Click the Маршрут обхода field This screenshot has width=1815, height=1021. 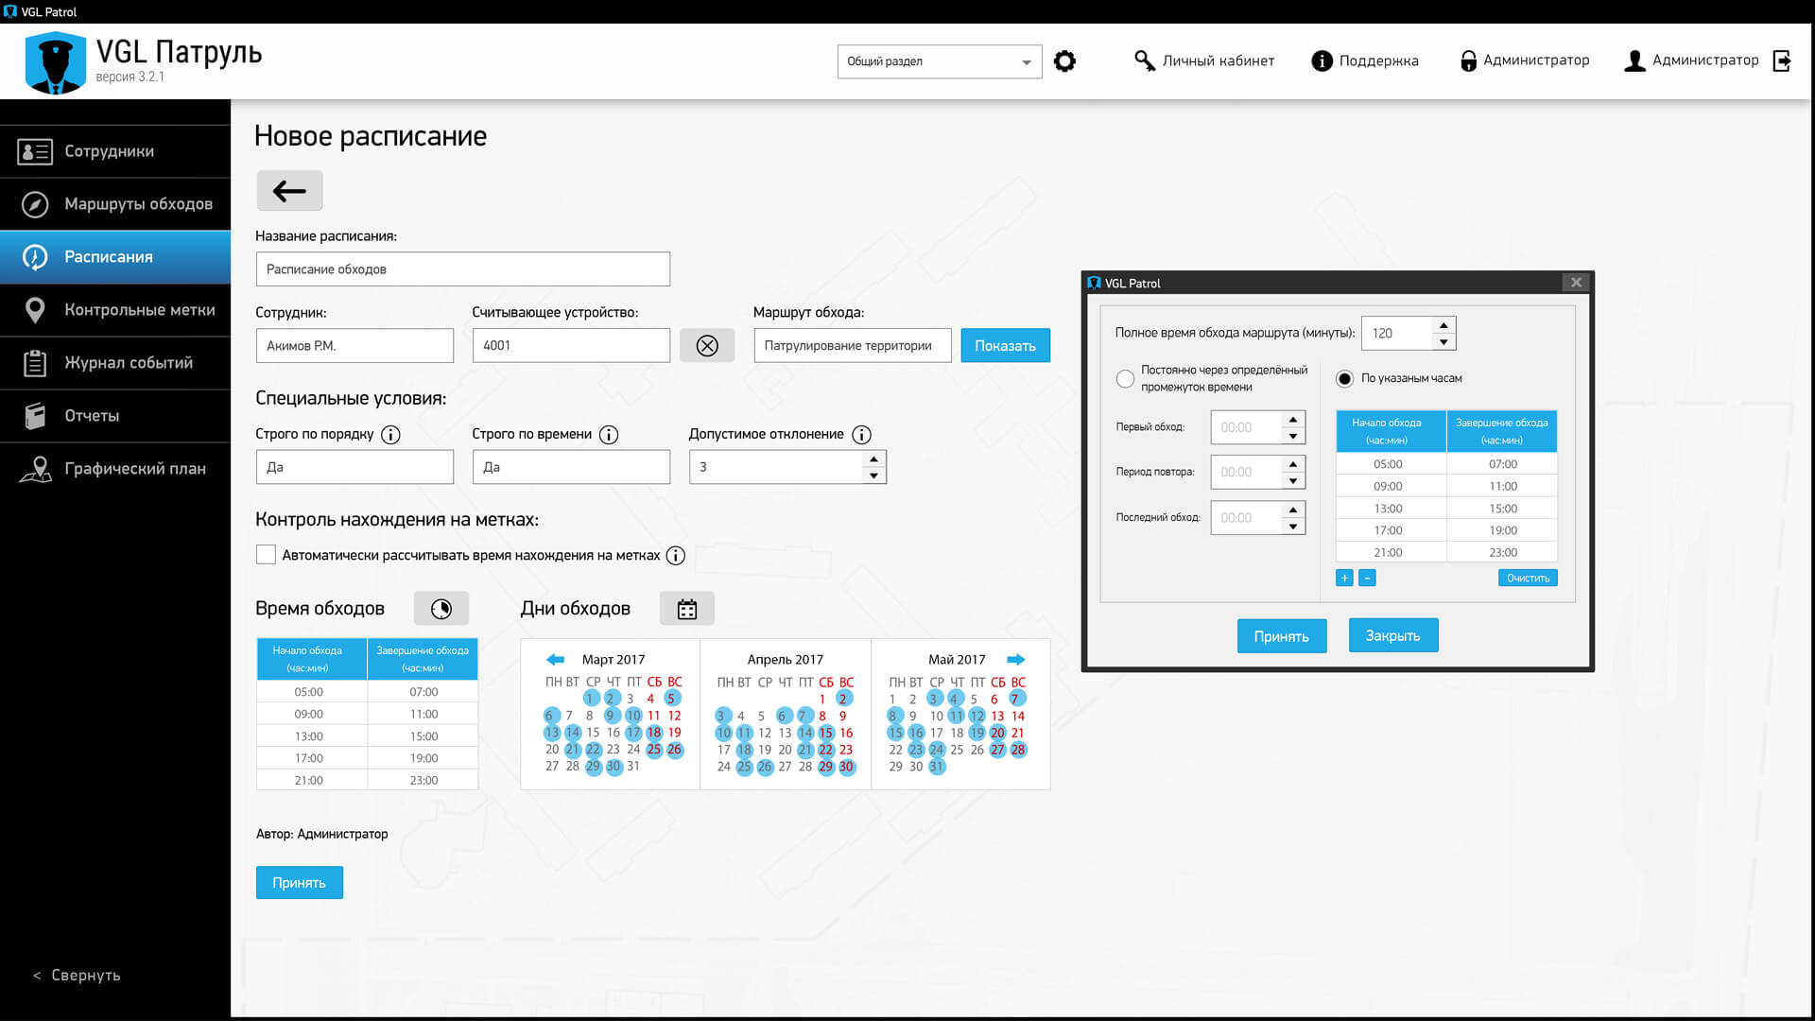click(853, 346)
